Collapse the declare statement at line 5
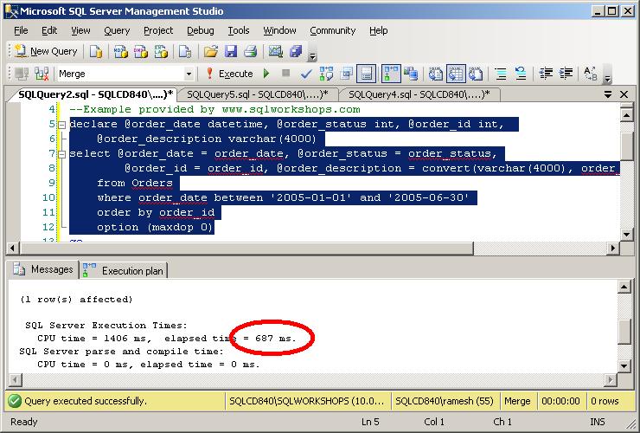This screenshot has width=640, height=433. [x=61, y=125]
